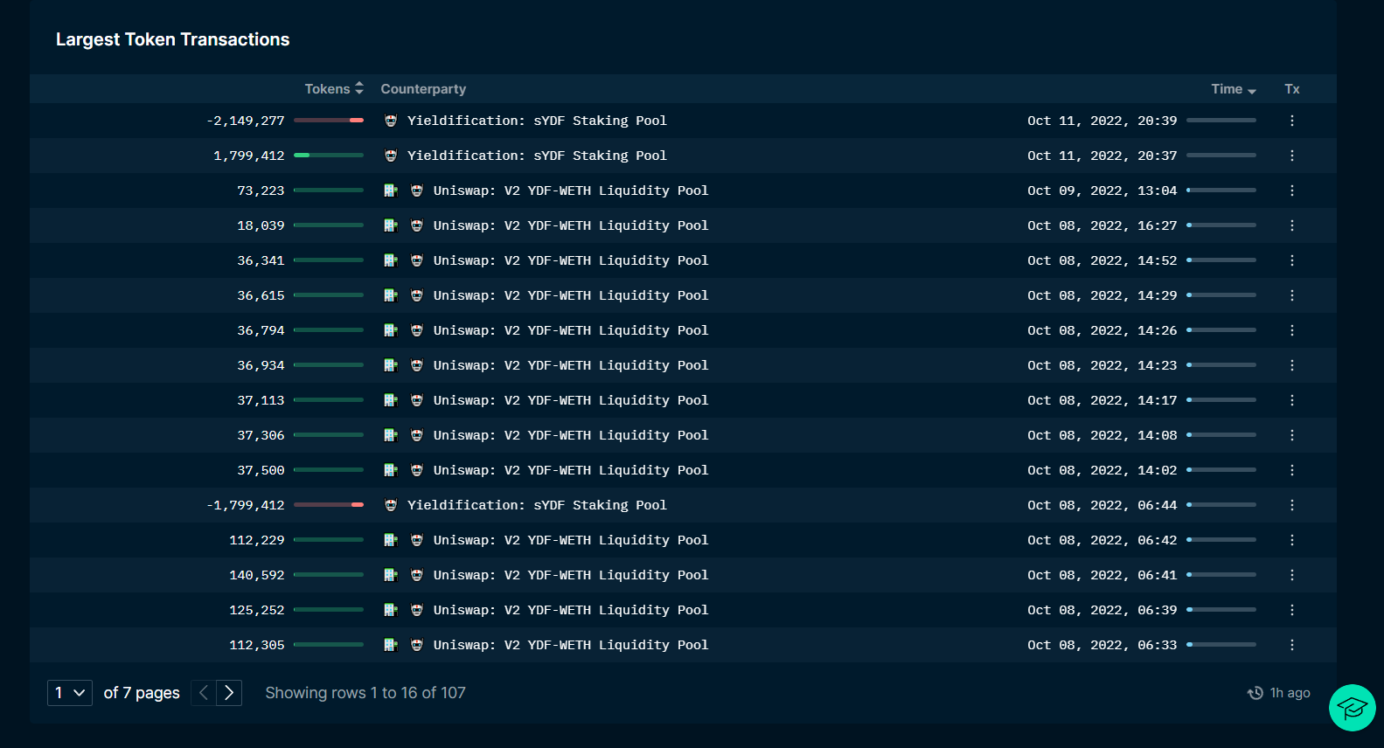Click the timestamp Oct 08, 2022, 06:42
This screenshot has height=748, width=1384.
point(1102,540)
